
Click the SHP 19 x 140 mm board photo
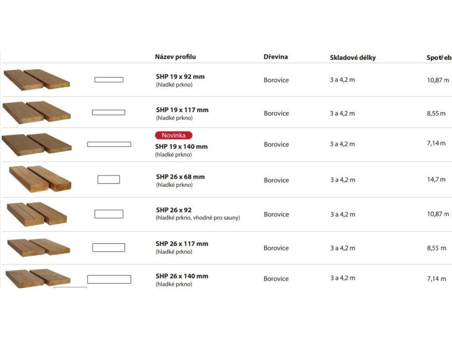(x=37, y=144)
